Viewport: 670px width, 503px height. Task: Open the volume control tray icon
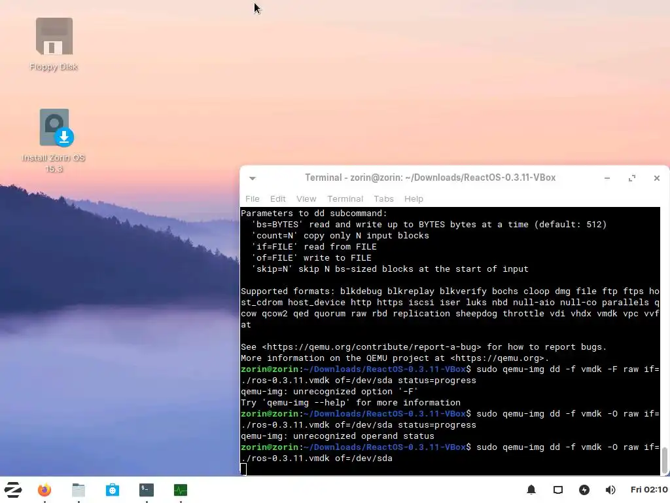point(610,490)
